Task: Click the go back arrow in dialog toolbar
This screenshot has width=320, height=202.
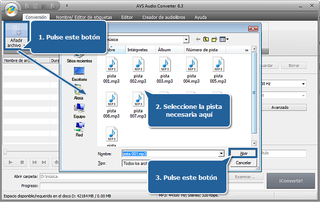Action: tap(198, 39)
